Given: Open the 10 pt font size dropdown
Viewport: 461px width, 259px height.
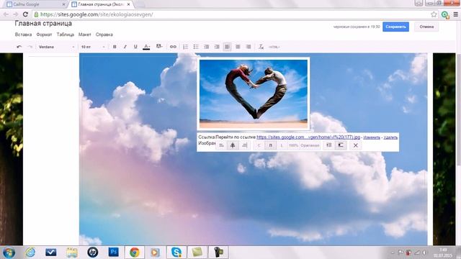Looking at the screenshot, I should point(93,47).
